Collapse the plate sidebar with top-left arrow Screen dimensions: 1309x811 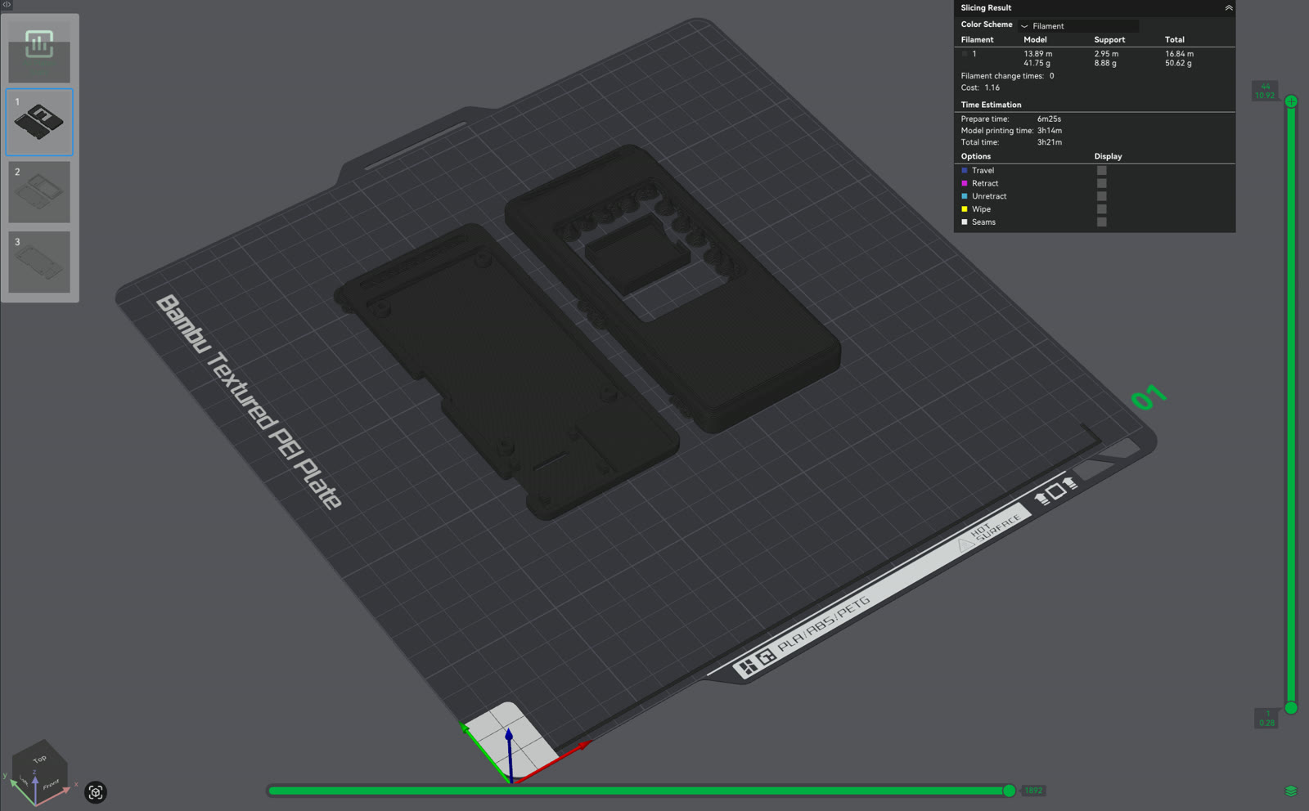[x=7, y=5]
